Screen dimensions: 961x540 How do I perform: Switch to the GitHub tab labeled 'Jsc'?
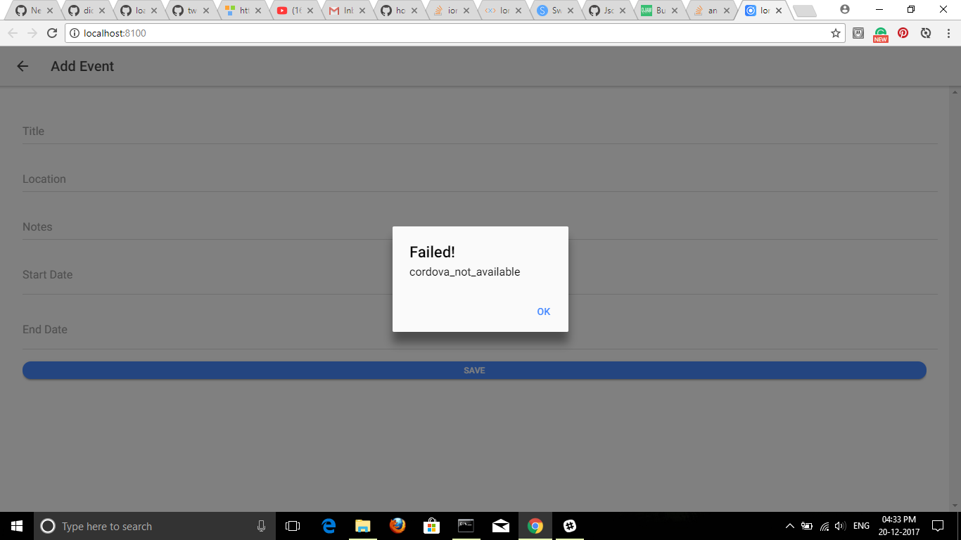603,11
